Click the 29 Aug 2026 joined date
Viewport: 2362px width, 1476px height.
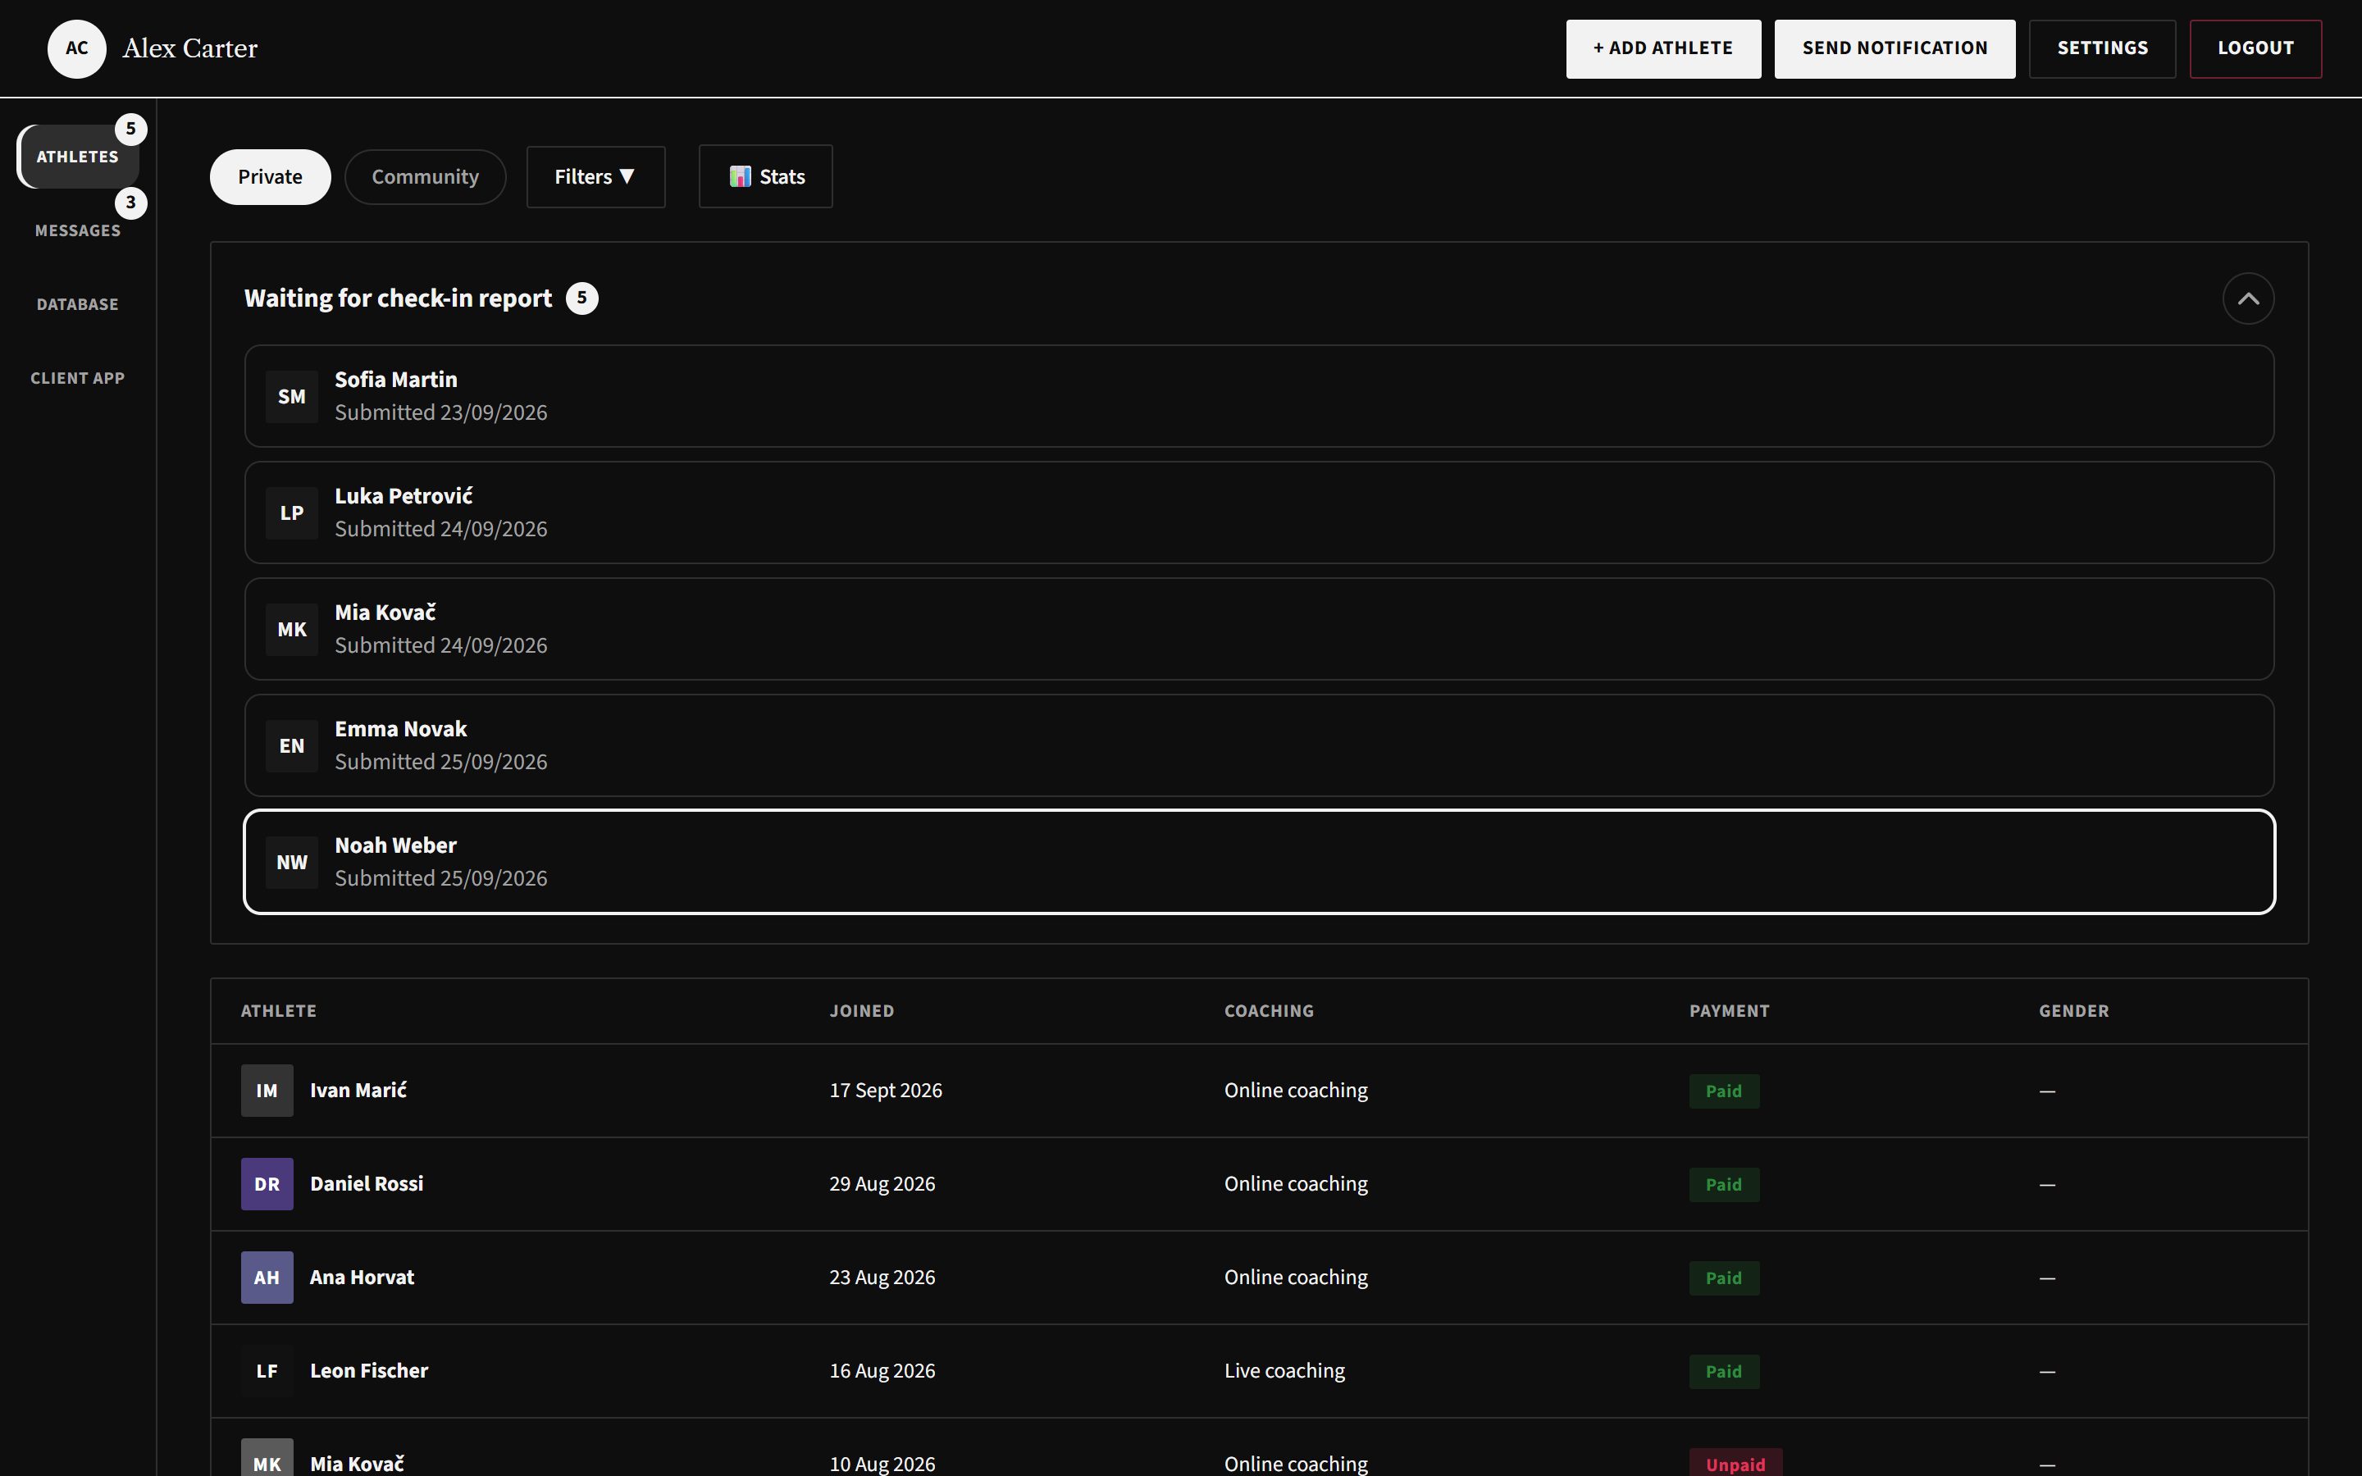[882, 1184]
